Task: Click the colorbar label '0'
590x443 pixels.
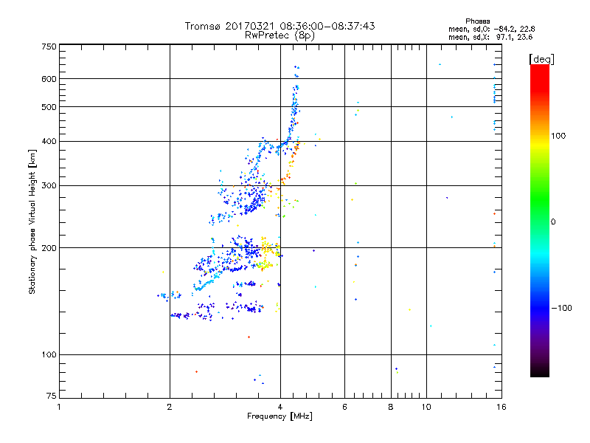Action: click(x=553, y=222)
